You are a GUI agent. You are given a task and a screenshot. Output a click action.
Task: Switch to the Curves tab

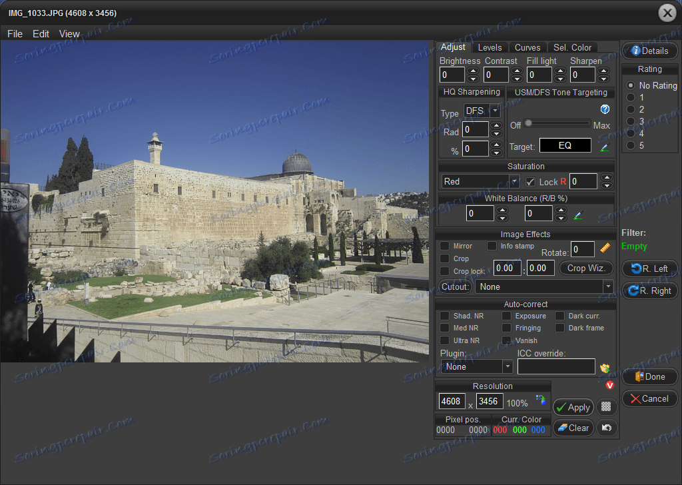point(527,47)
